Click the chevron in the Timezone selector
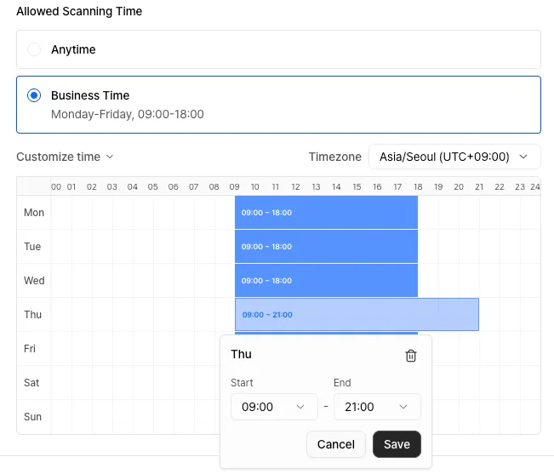The height and width of the screenshot is (474, 554). pyautogui.click(x=523, y=157)
